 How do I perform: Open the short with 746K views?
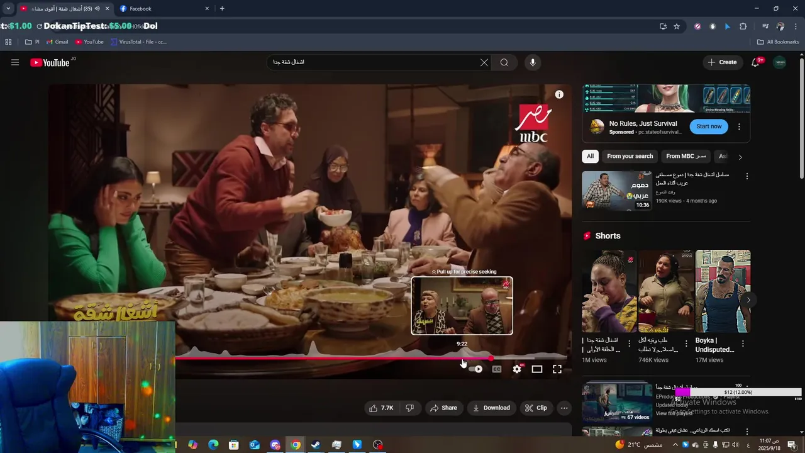tap(665, 291)
